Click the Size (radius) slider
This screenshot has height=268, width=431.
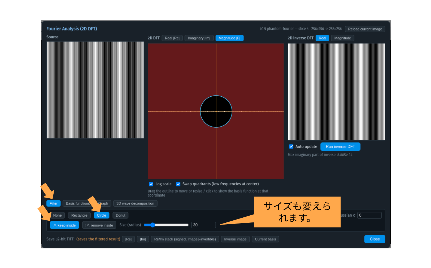[166, 225]
